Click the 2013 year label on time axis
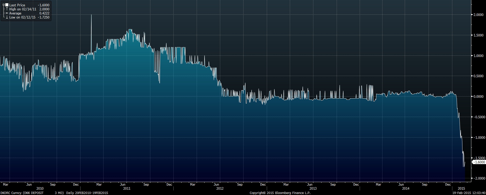The width and height of the screenshot is (486, 195). (x=313, y=189)
